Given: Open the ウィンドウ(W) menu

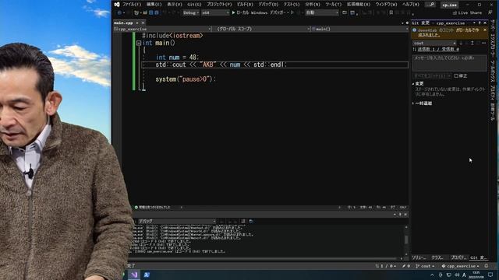Looking at the screenshot, I should click(386, 5).
